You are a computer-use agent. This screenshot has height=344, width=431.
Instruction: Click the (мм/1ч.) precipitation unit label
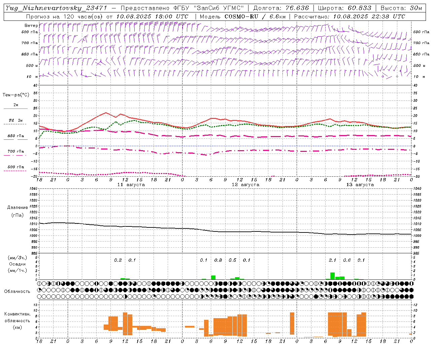pos(18,270)
